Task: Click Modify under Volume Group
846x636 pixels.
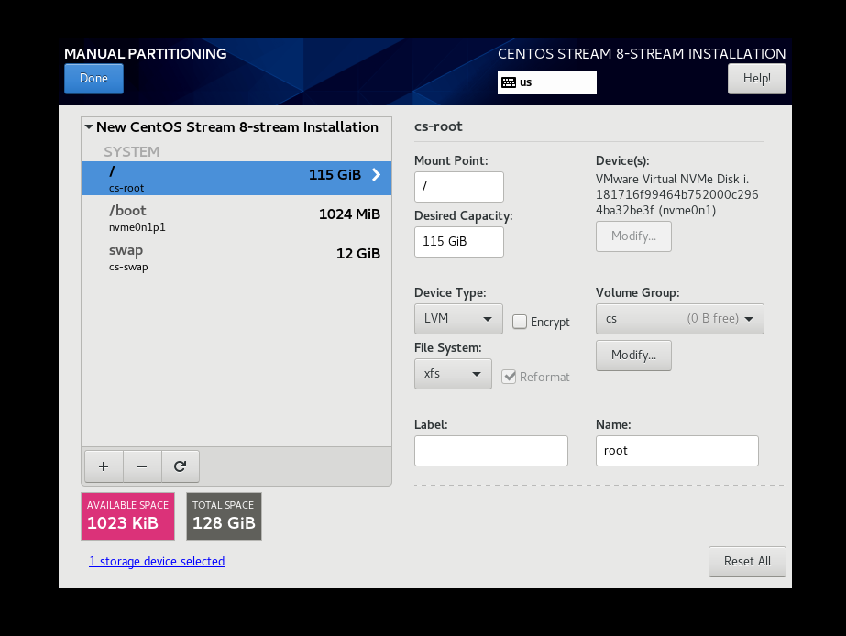Action: (633, 356)
